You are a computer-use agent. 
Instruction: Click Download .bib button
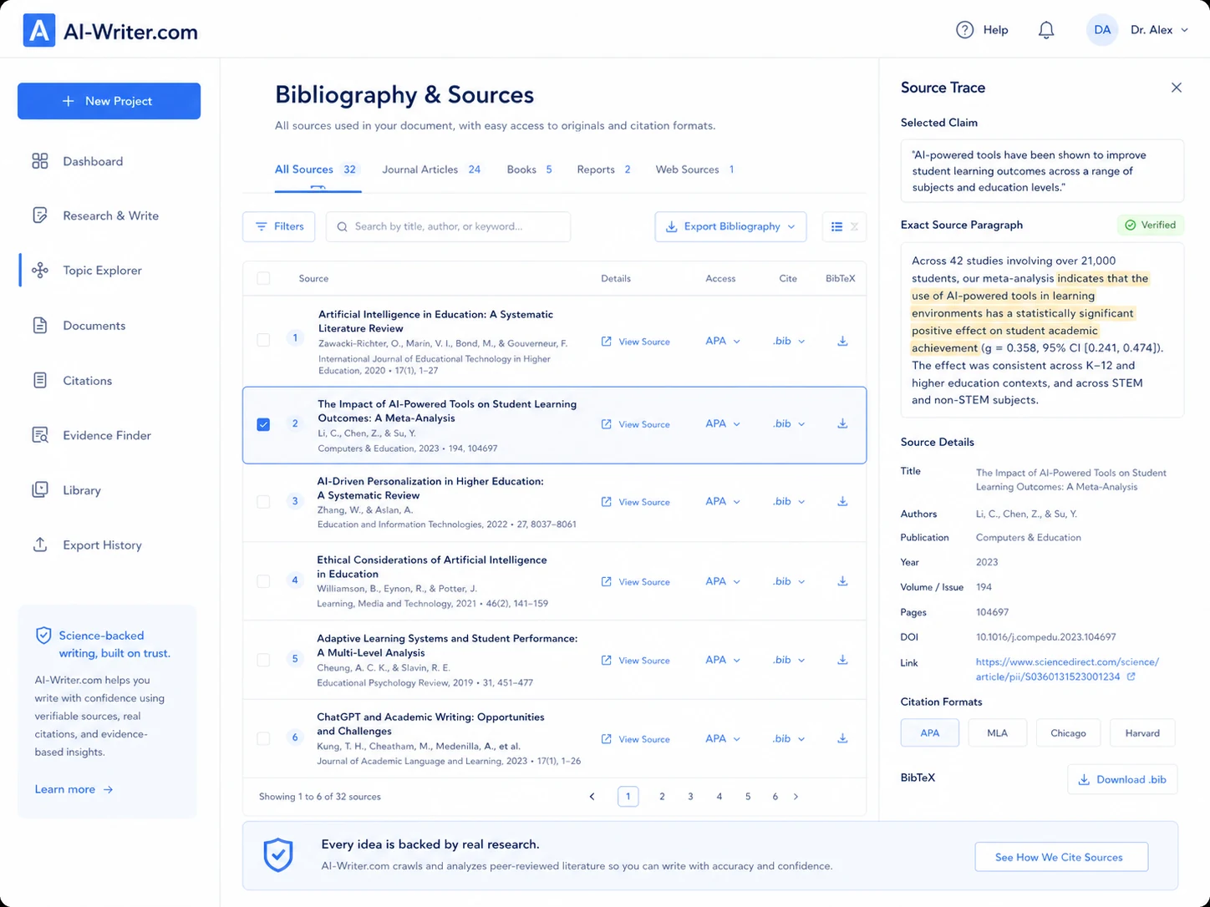(1122, 779)
